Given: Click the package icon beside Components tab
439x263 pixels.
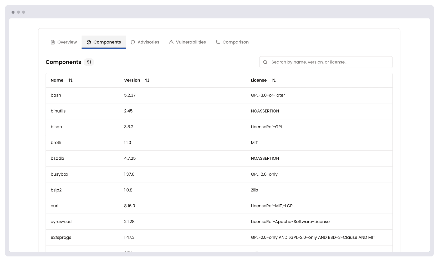Looking at the screenshot, I should 89,42.
